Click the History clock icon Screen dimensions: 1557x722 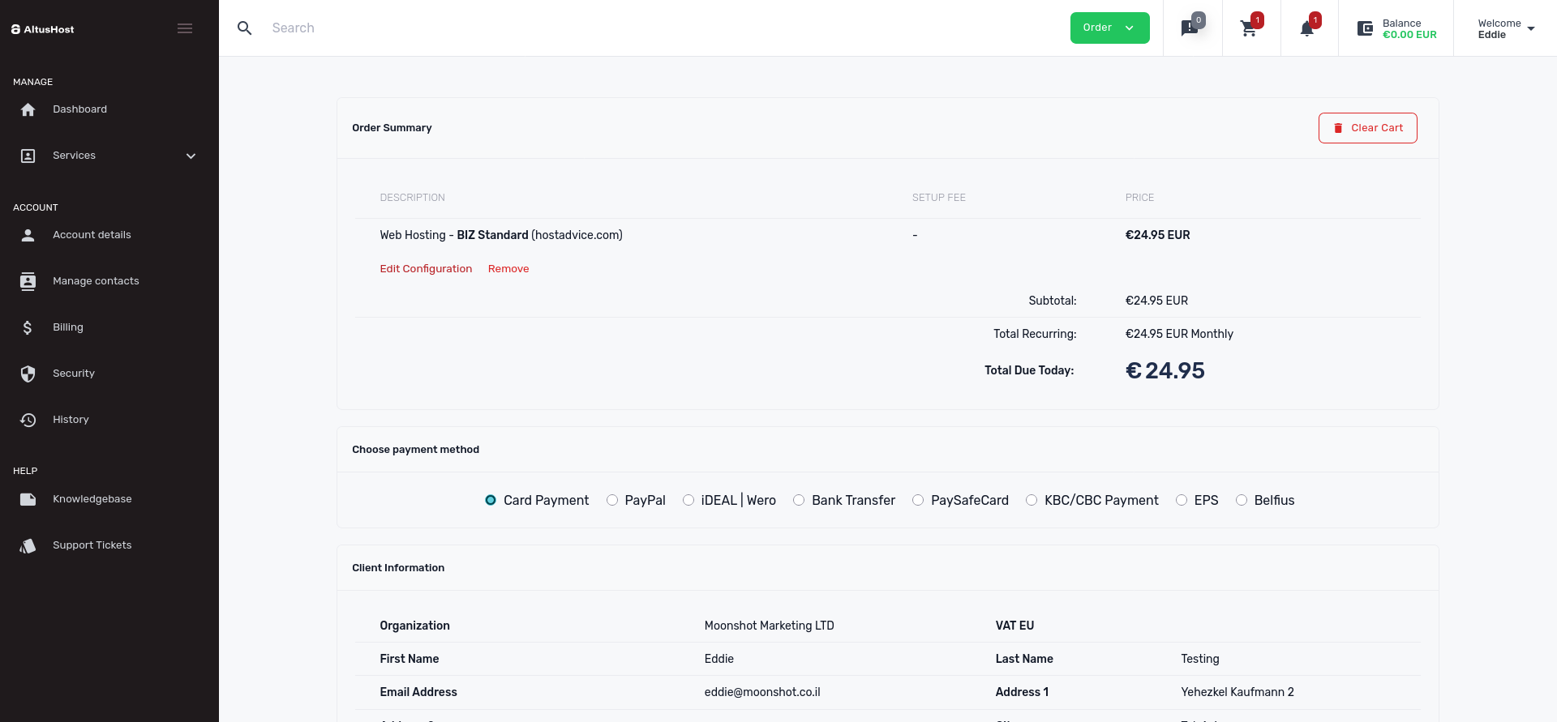coord(28,420)
